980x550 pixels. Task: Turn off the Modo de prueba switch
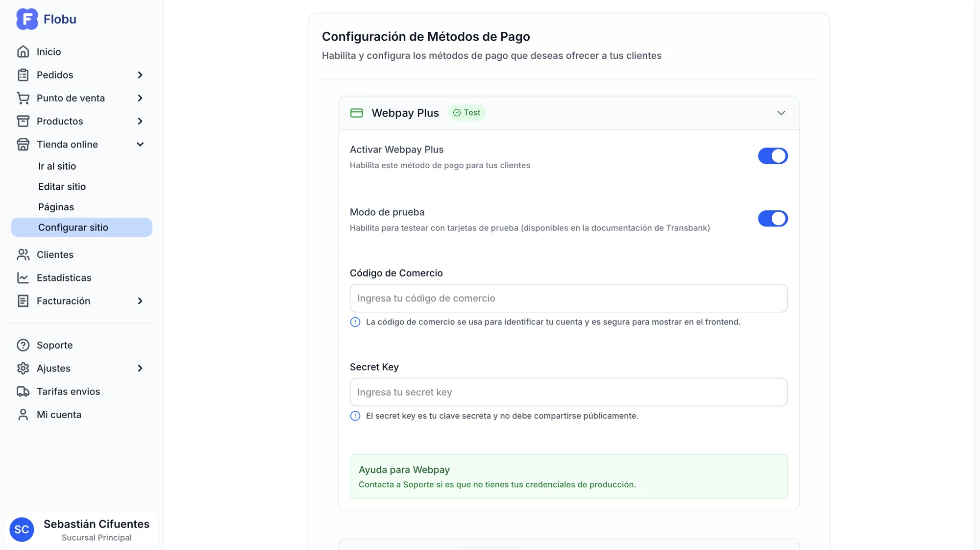pyautogui.click(x=773, y=219)
